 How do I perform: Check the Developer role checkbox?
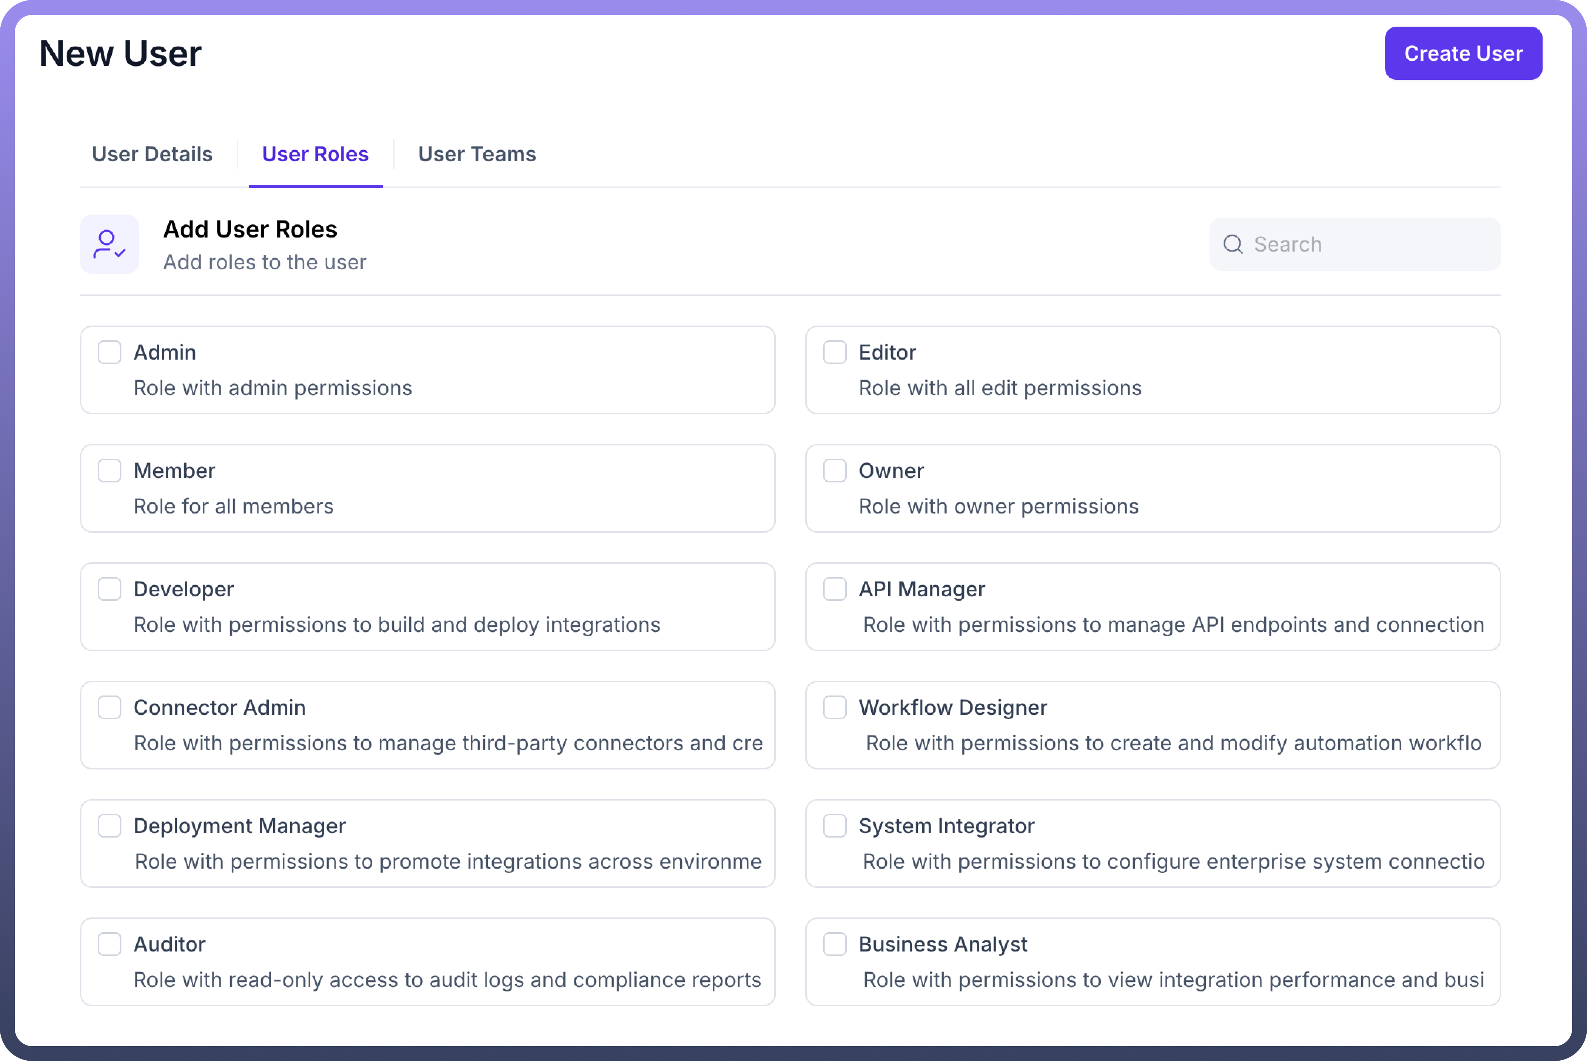point(109,589)
